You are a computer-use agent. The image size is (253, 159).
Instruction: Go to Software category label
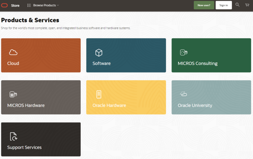101,64
